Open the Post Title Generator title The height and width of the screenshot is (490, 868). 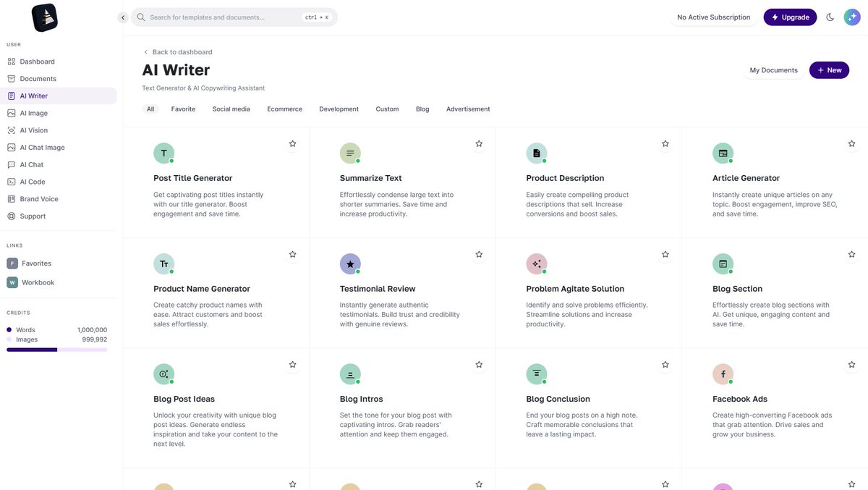pyautogui.click(x=193, y=178)
